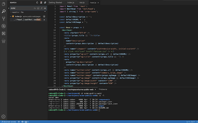Open the Debug view in the sidebar
This screenshot has height=123, width=198.
4,26
